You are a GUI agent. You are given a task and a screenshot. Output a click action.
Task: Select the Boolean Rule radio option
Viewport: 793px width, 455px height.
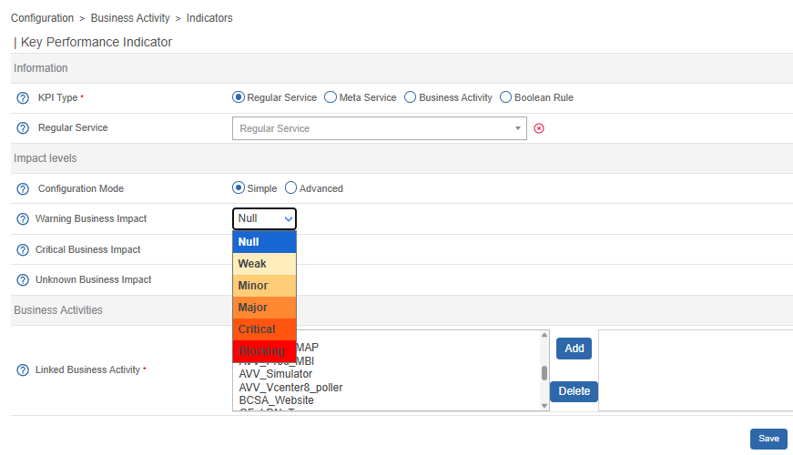[505, 97]
